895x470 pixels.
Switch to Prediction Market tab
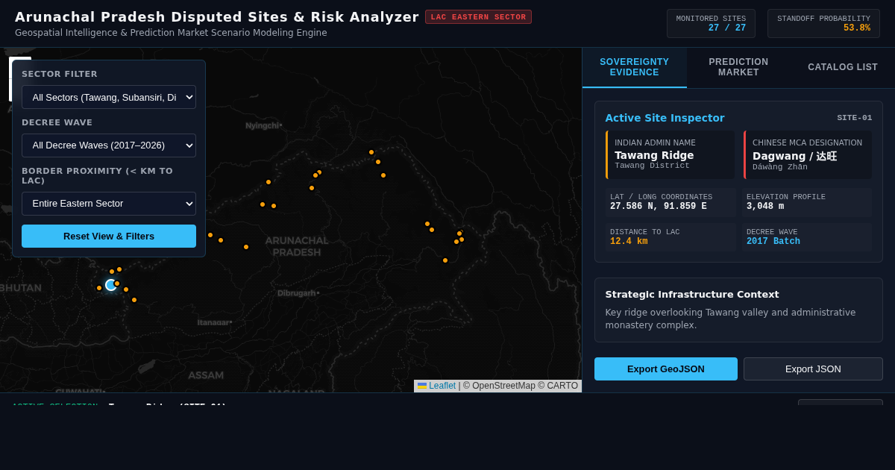738,67
